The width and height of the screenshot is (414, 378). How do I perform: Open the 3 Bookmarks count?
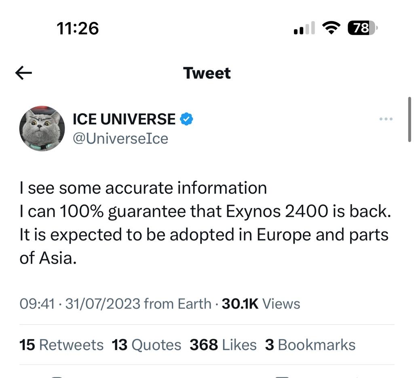pos(310,345)
